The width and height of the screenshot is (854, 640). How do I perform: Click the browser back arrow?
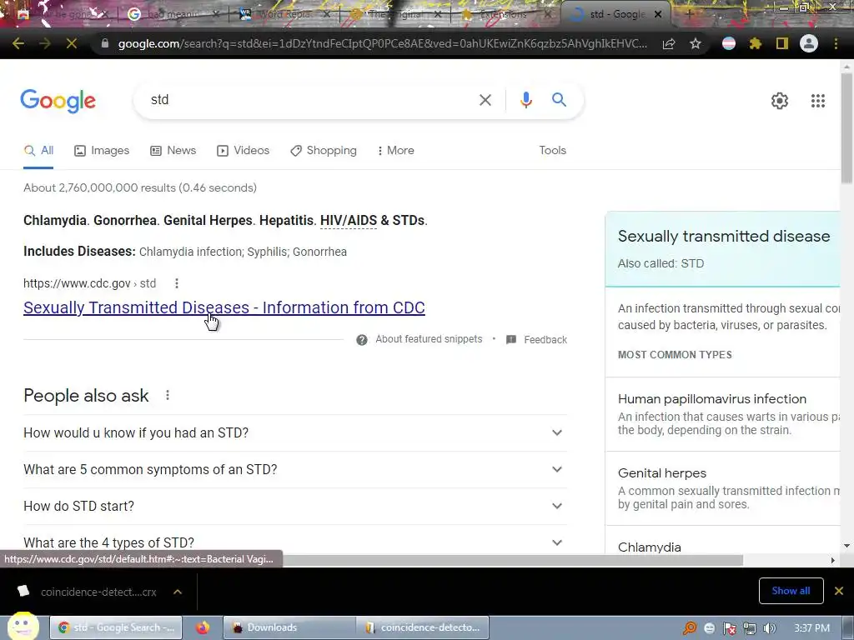[x=18, y=43]
